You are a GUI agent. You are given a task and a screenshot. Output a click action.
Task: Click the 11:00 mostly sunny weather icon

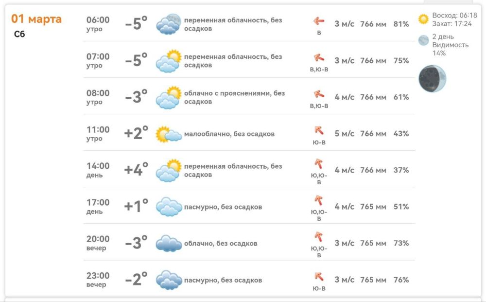(168, 134)
